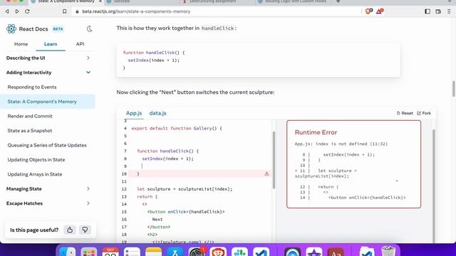Open the tab list dropdown chevron

pos(450,1)
